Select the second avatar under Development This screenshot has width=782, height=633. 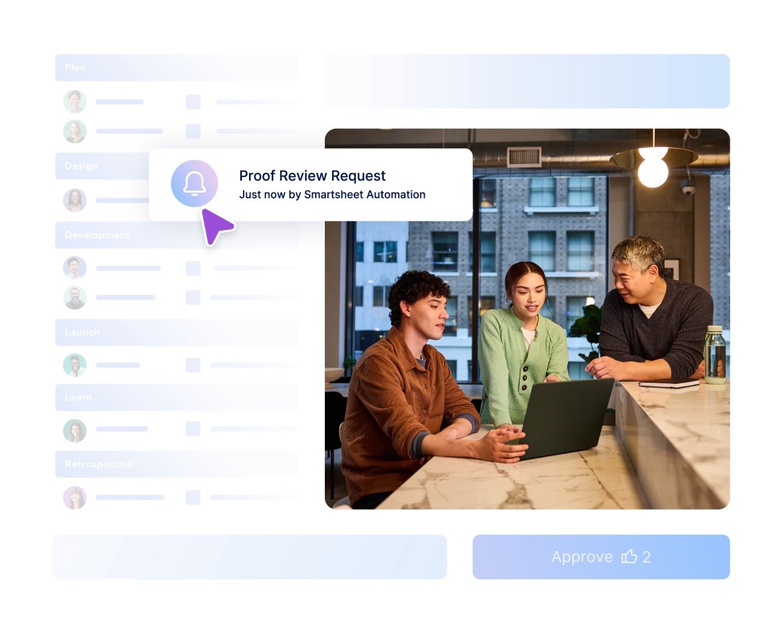pyautogui.click(x=75, y=297)
